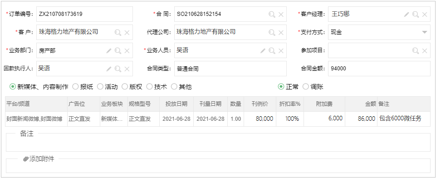Select the 技术 radio option

[x=150, y=87]
